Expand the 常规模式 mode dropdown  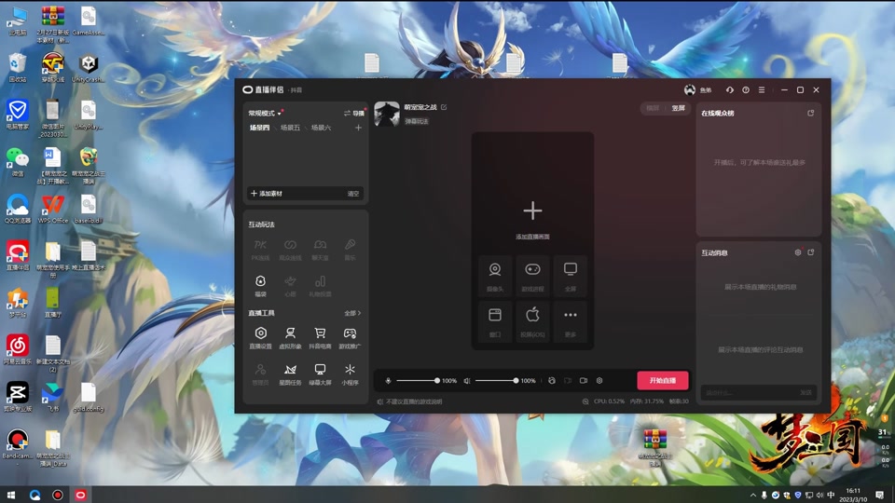(264, 113)
